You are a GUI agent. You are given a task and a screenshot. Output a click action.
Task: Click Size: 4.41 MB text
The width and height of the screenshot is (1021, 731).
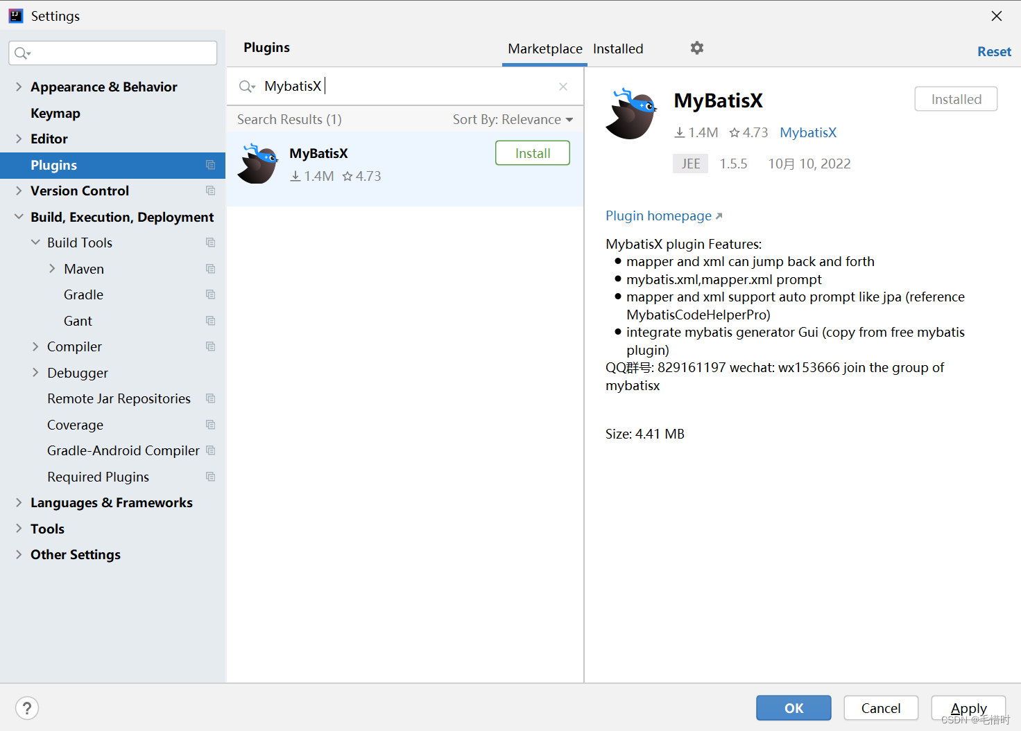click(644, 434)
